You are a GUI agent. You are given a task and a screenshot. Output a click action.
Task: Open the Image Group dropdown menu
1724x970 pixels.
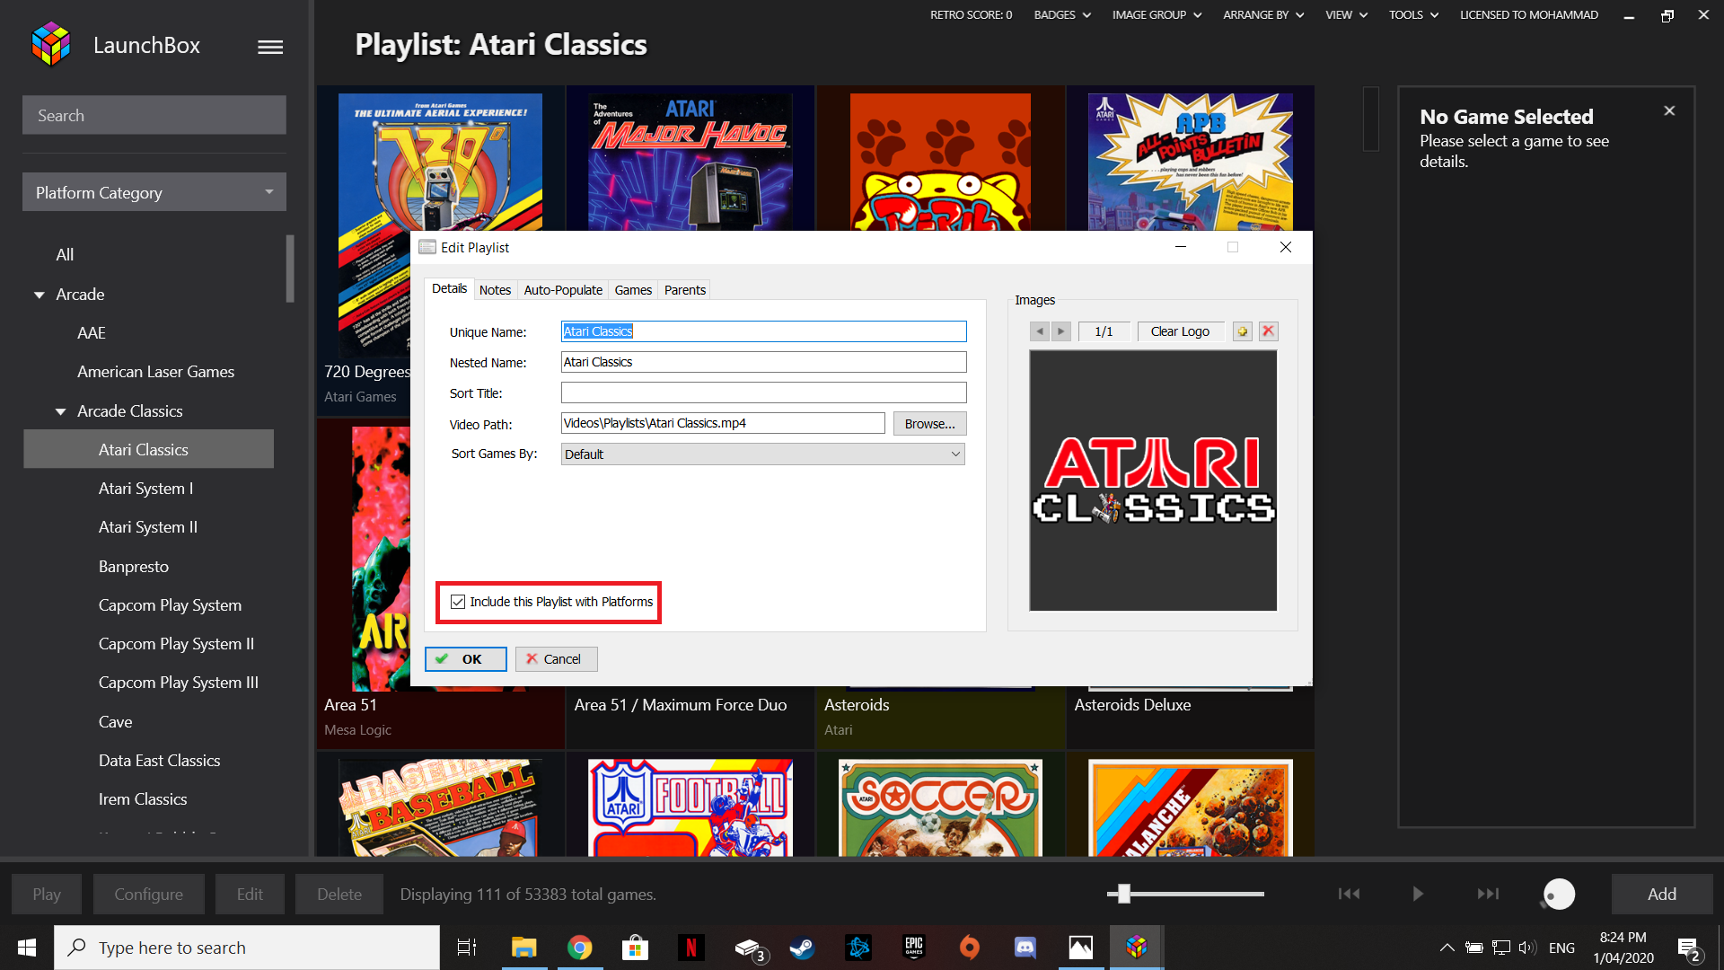[x=1157, y=14]
